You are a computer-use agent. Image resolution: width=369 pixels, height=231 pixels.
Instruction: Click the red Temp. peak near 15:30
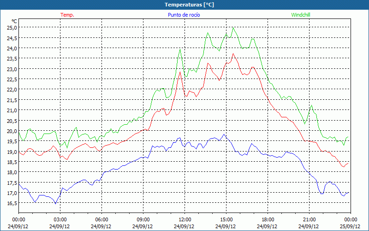click(x=233, y=54)
